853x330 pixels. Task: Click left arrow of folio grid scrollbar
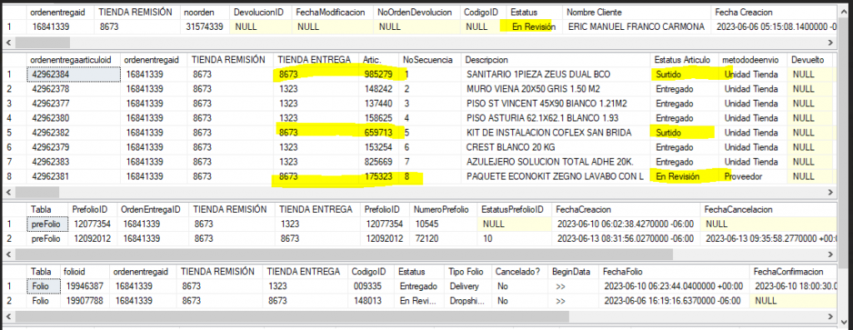pyautogui.click(x=7, y=317)
